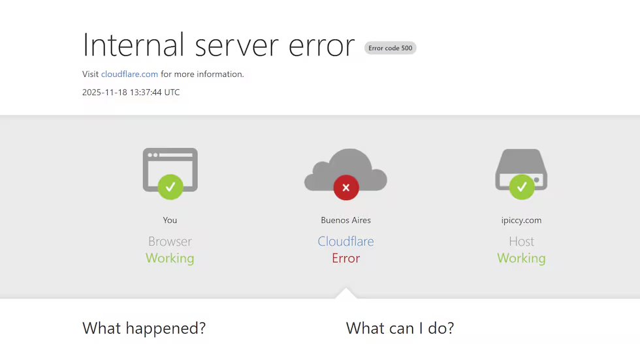Click the red X error badge on the cloud
Image resolution: width=640 pixels, height=344 pixels.
click(x=345, y=188)
